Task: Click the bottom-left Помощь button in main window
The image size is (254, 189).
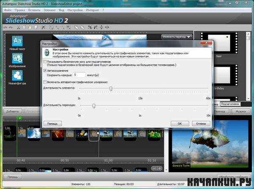Action: (12, 177)
